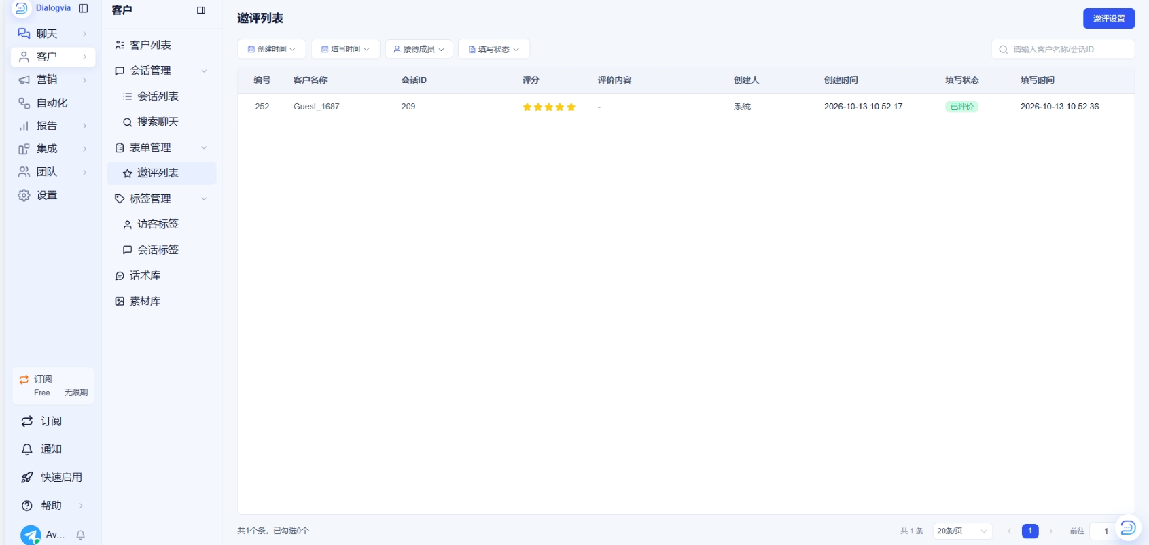This screenshot has height=545, width=1149.
Task: Click page 1 pagination button
Action: point(1030,531)
